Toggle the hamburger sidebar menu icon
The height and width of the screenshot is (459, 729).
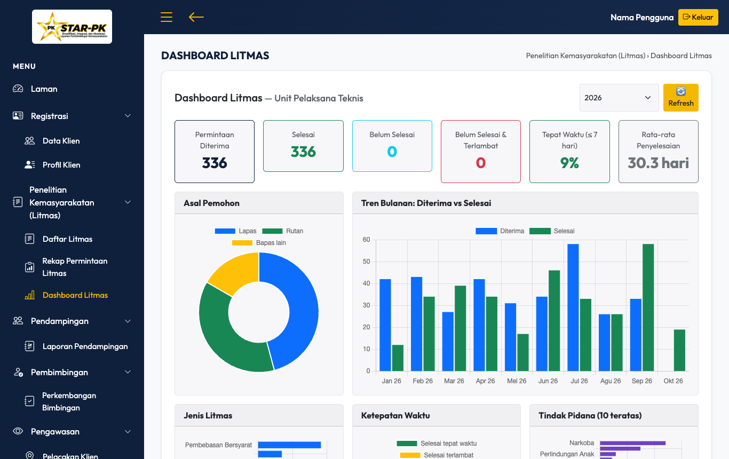pyautogui.click(x=167, y=17)
